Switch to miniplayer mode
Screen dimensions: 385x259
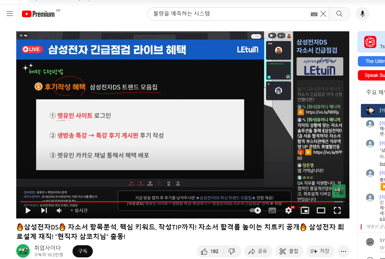click(305, 210)
